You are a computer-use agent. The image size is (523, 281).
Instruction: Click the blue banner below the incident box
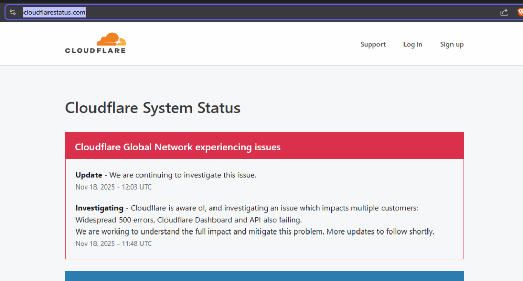[x=264, y=276]
